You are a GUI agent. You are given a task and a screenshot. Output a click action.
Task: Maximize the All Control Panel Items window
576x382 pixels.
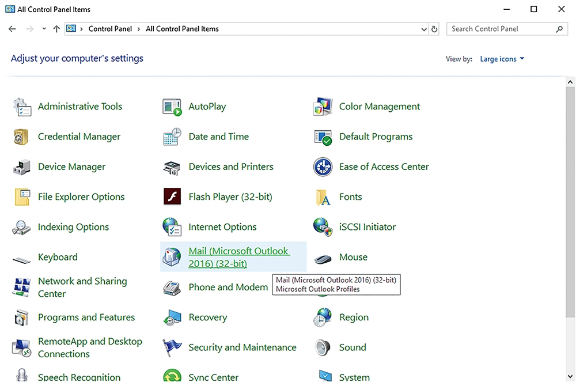(534, 9)
